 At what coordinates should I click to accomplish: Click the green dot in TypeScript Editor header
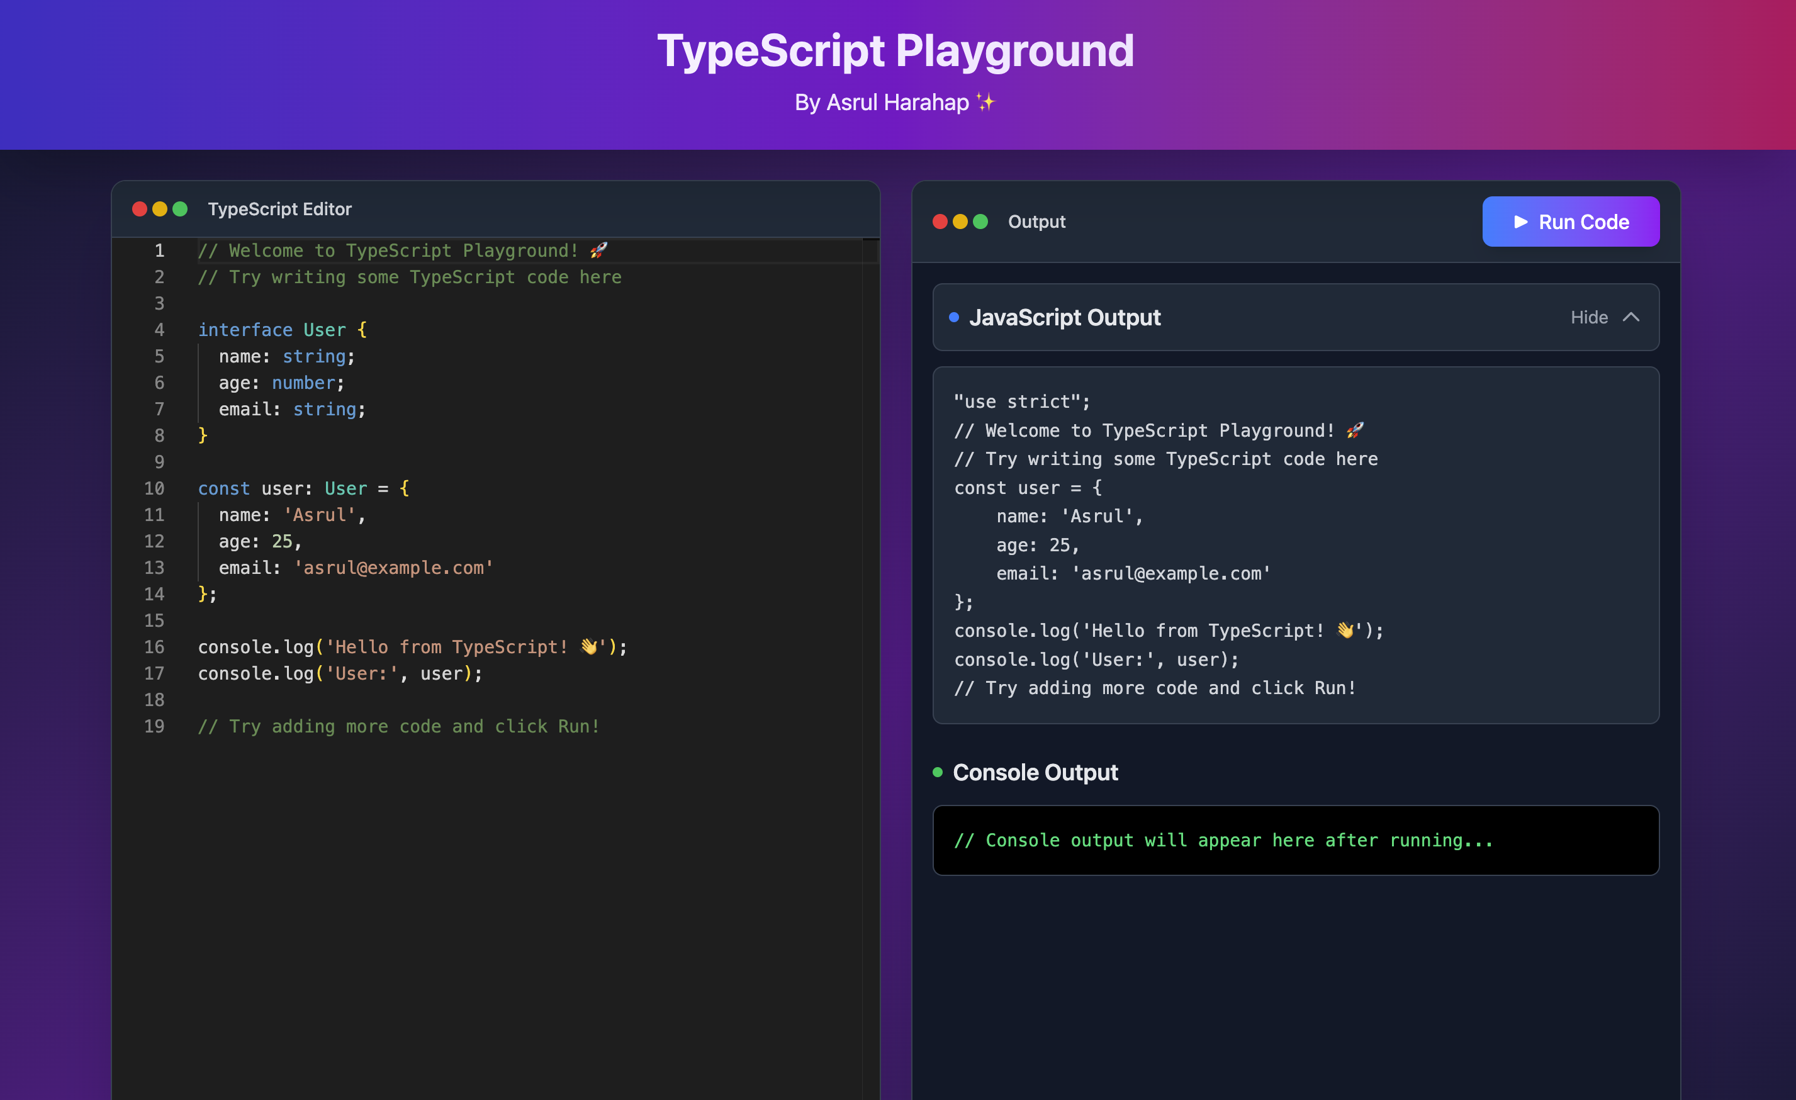(180, 209)
